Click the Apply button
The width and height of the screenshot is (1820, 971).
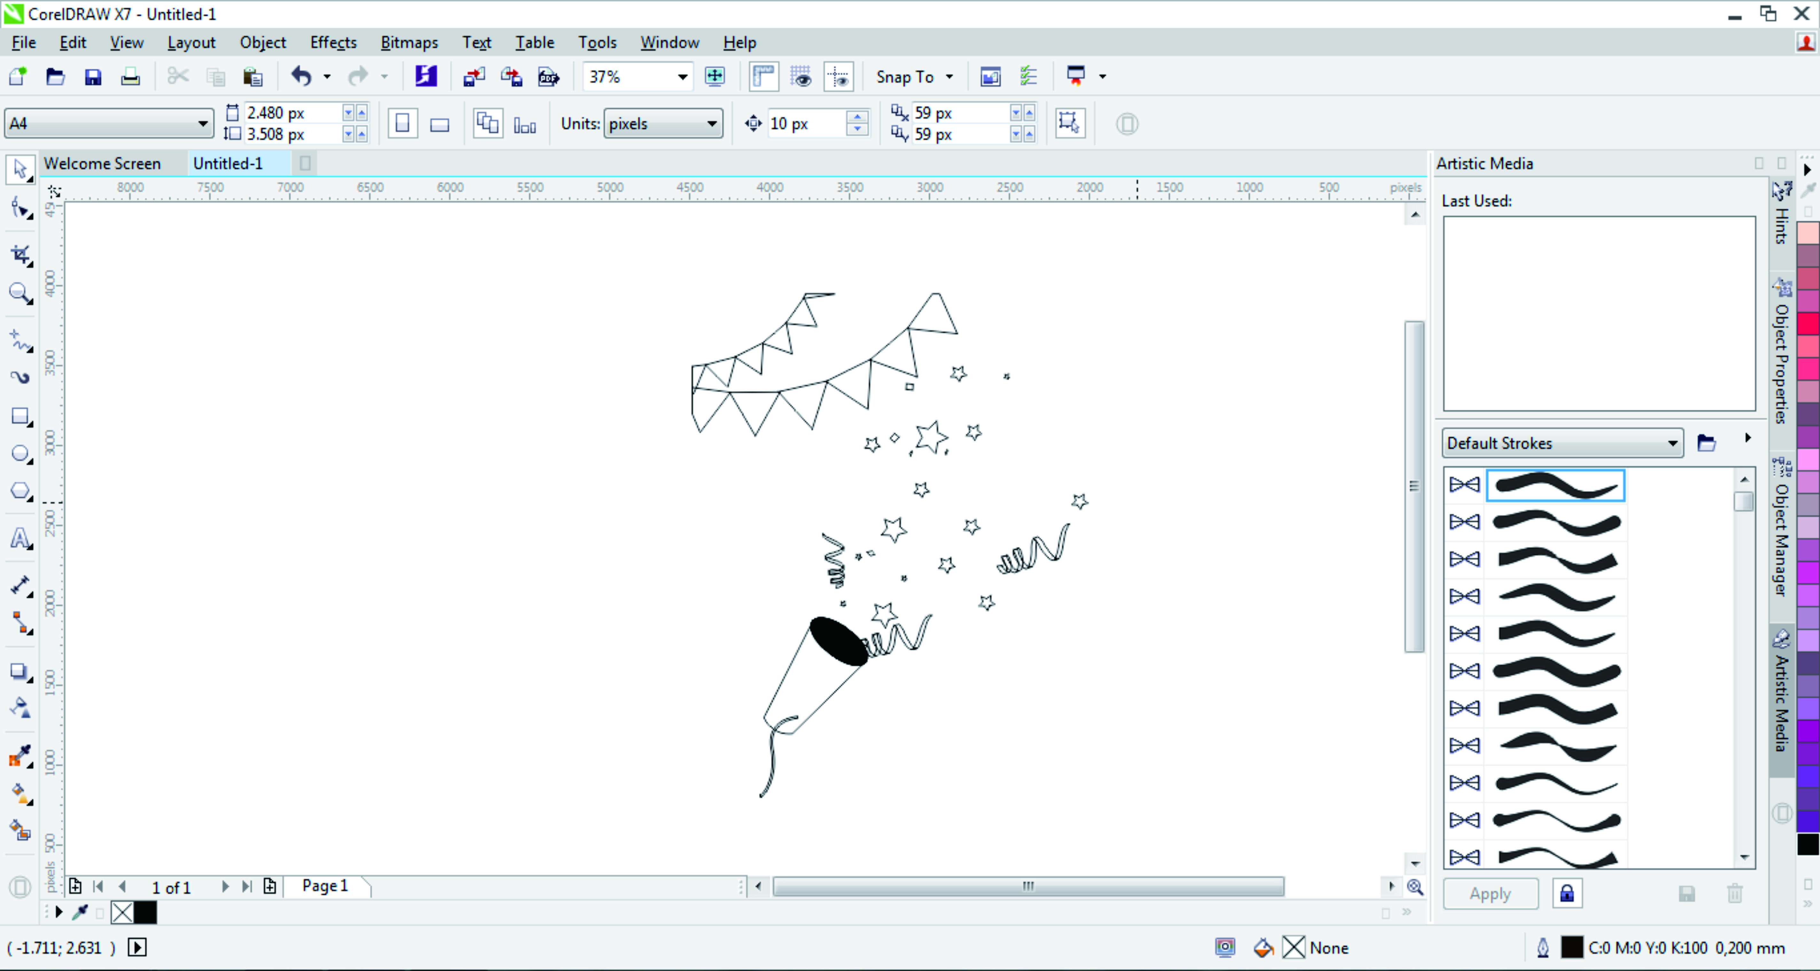pyautogui.click(x=1490, y=893)
